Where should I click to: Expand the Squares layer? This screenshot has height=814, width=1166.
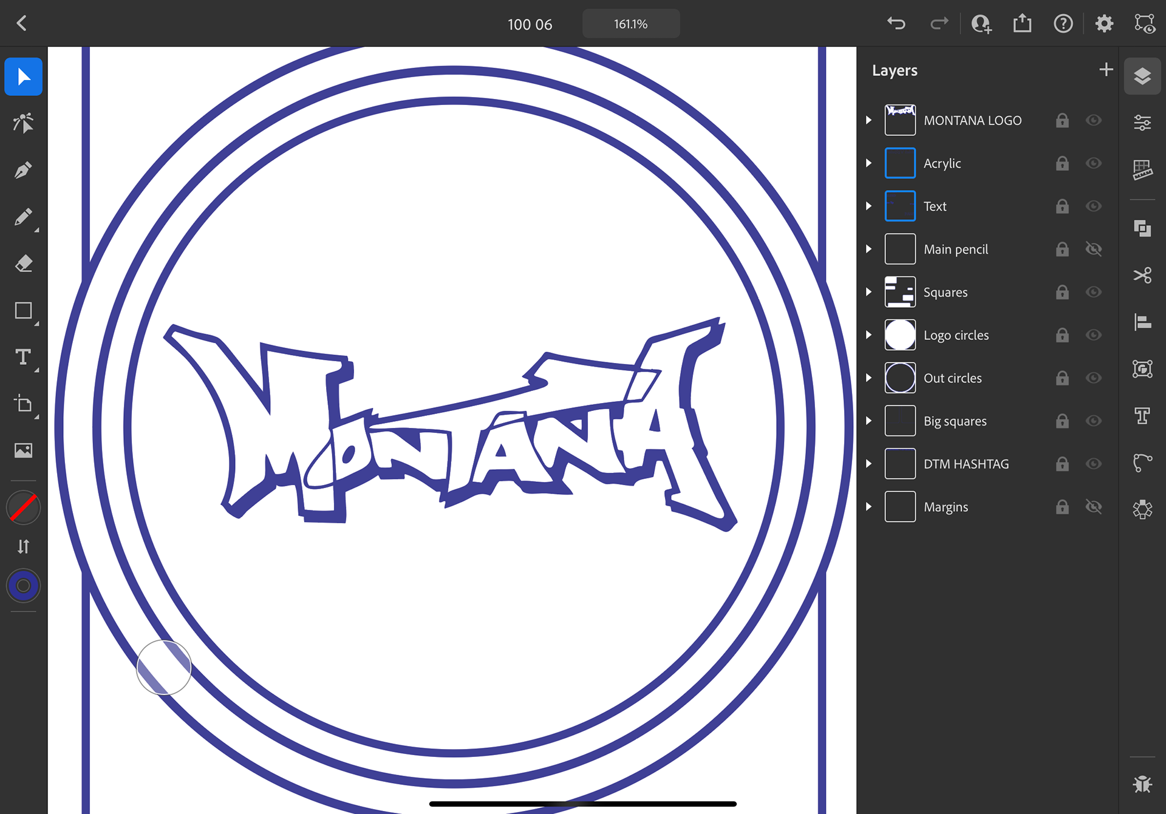(869, 292)
